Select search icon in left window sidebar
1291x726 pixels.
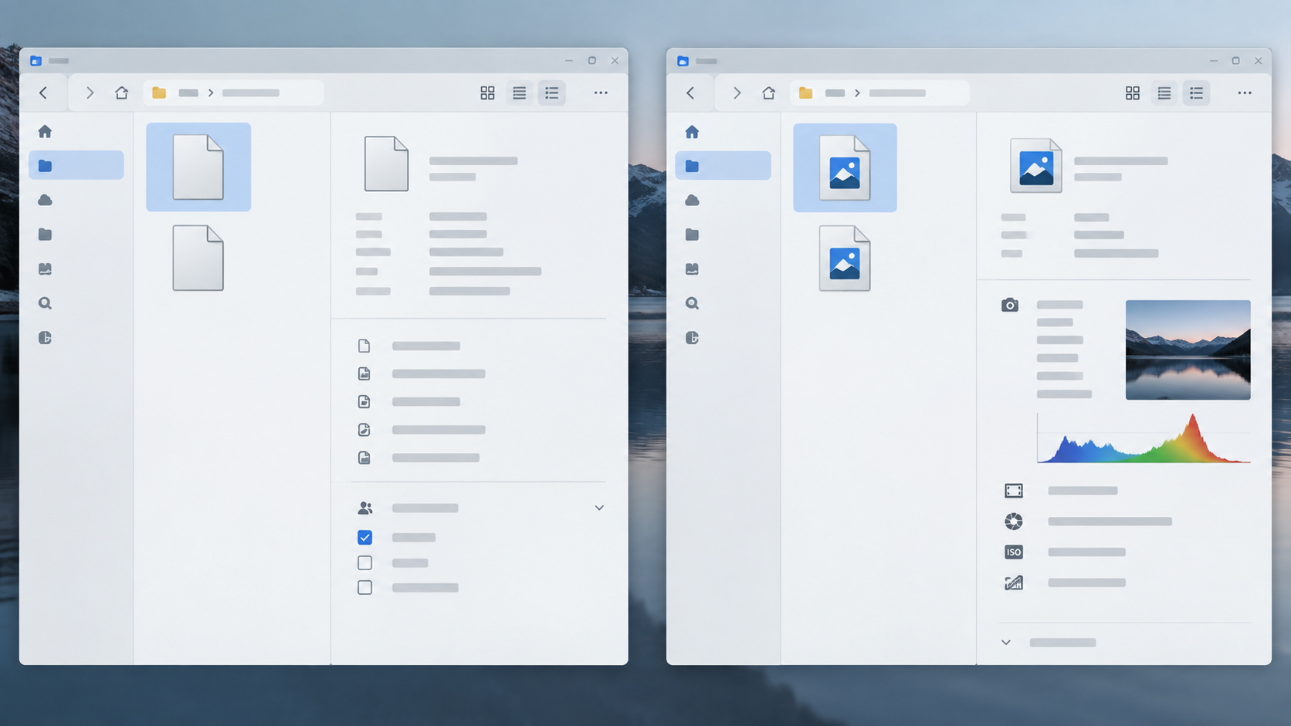click(45, 303)
